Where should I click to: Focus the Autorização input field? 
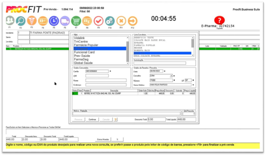[160, 63]
